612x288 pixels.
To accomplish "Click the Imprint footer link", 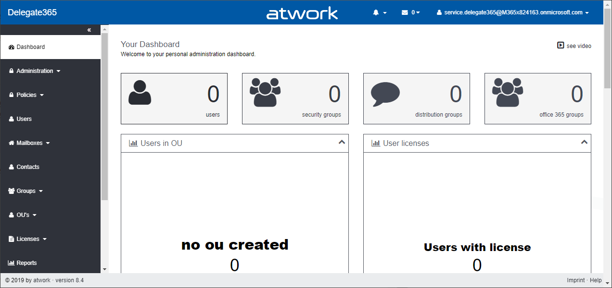I will point(575,280).
